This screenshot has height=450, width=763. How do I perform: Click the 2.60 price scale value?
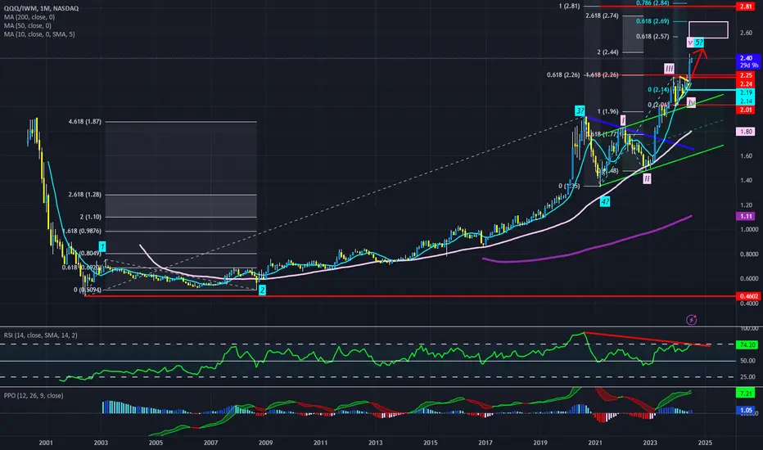[746, 33]
